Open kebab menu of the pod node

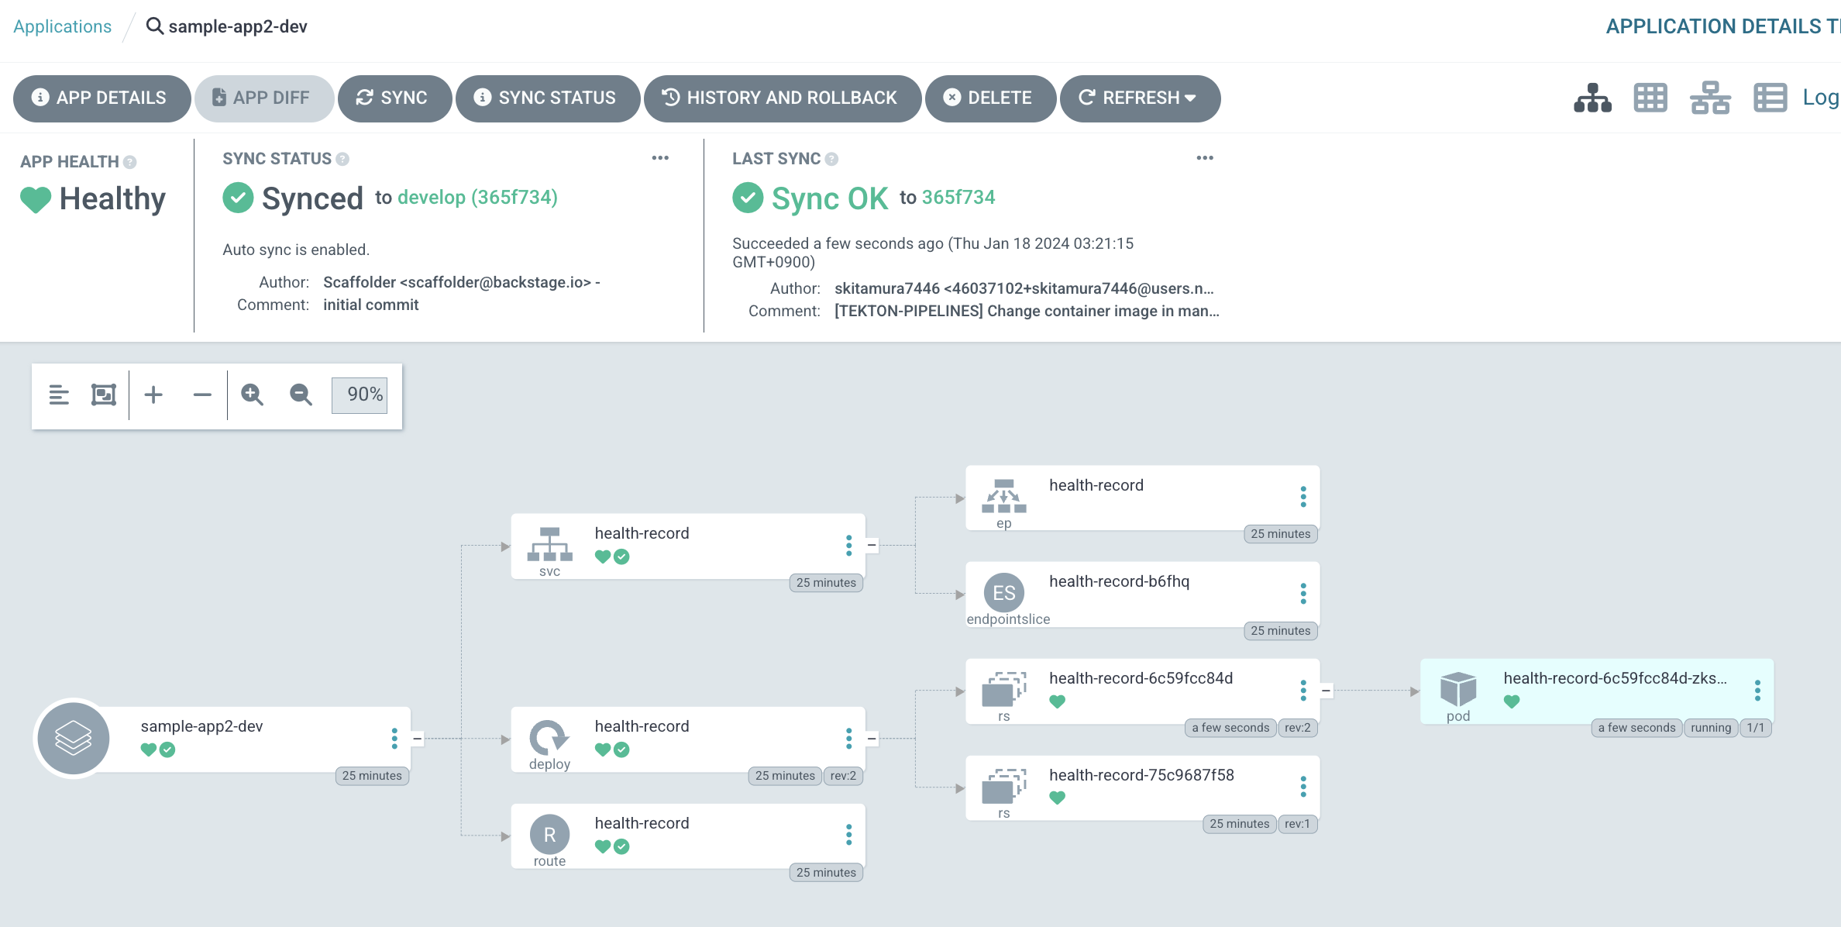click(1757, 691)
